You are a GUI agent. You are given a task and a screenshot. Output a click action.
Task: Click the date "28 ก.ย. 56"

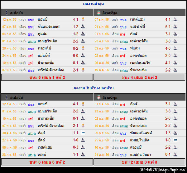pos(9,155)
